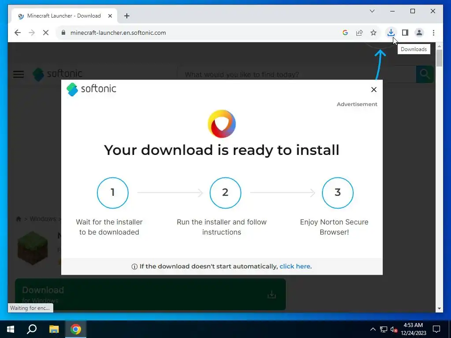Stop loading the page
The image size is (451, 338).
pos(46,33)
